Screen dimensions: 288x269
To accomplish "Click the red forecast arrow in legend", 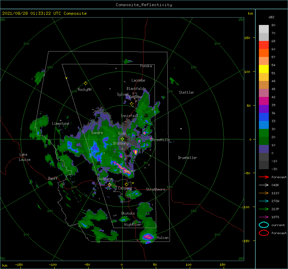I will pos(264,177).
